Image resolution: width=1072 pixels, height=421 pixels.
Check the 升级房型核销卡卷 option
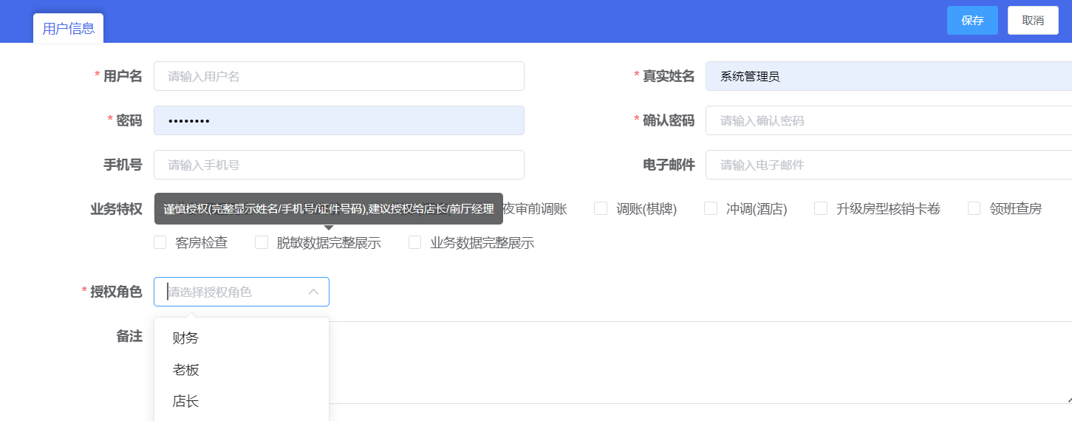pos(821,209)
